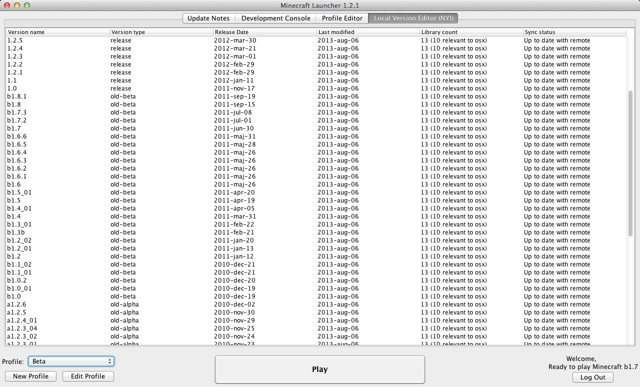Image resolution: width=640 pixels, height=387 pixels.
Task: Select version b1.0.2 row
Action: tap(316, 280)
